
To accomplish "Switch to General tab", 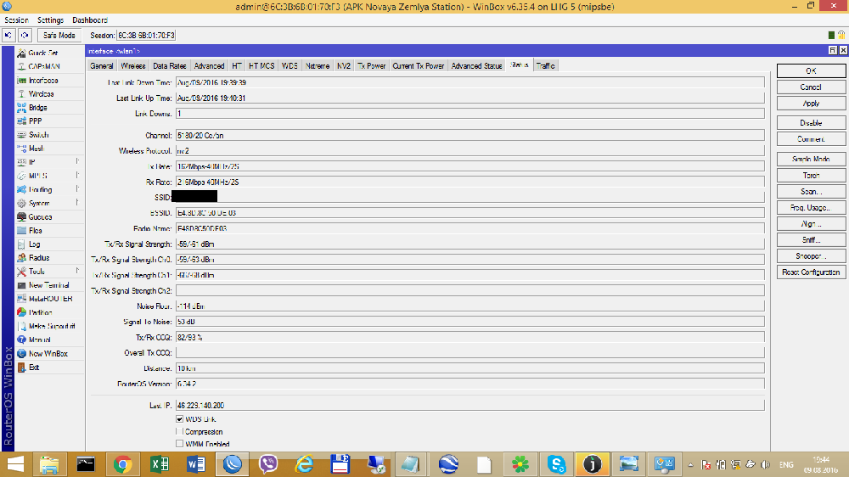I will tap(101, 65).
